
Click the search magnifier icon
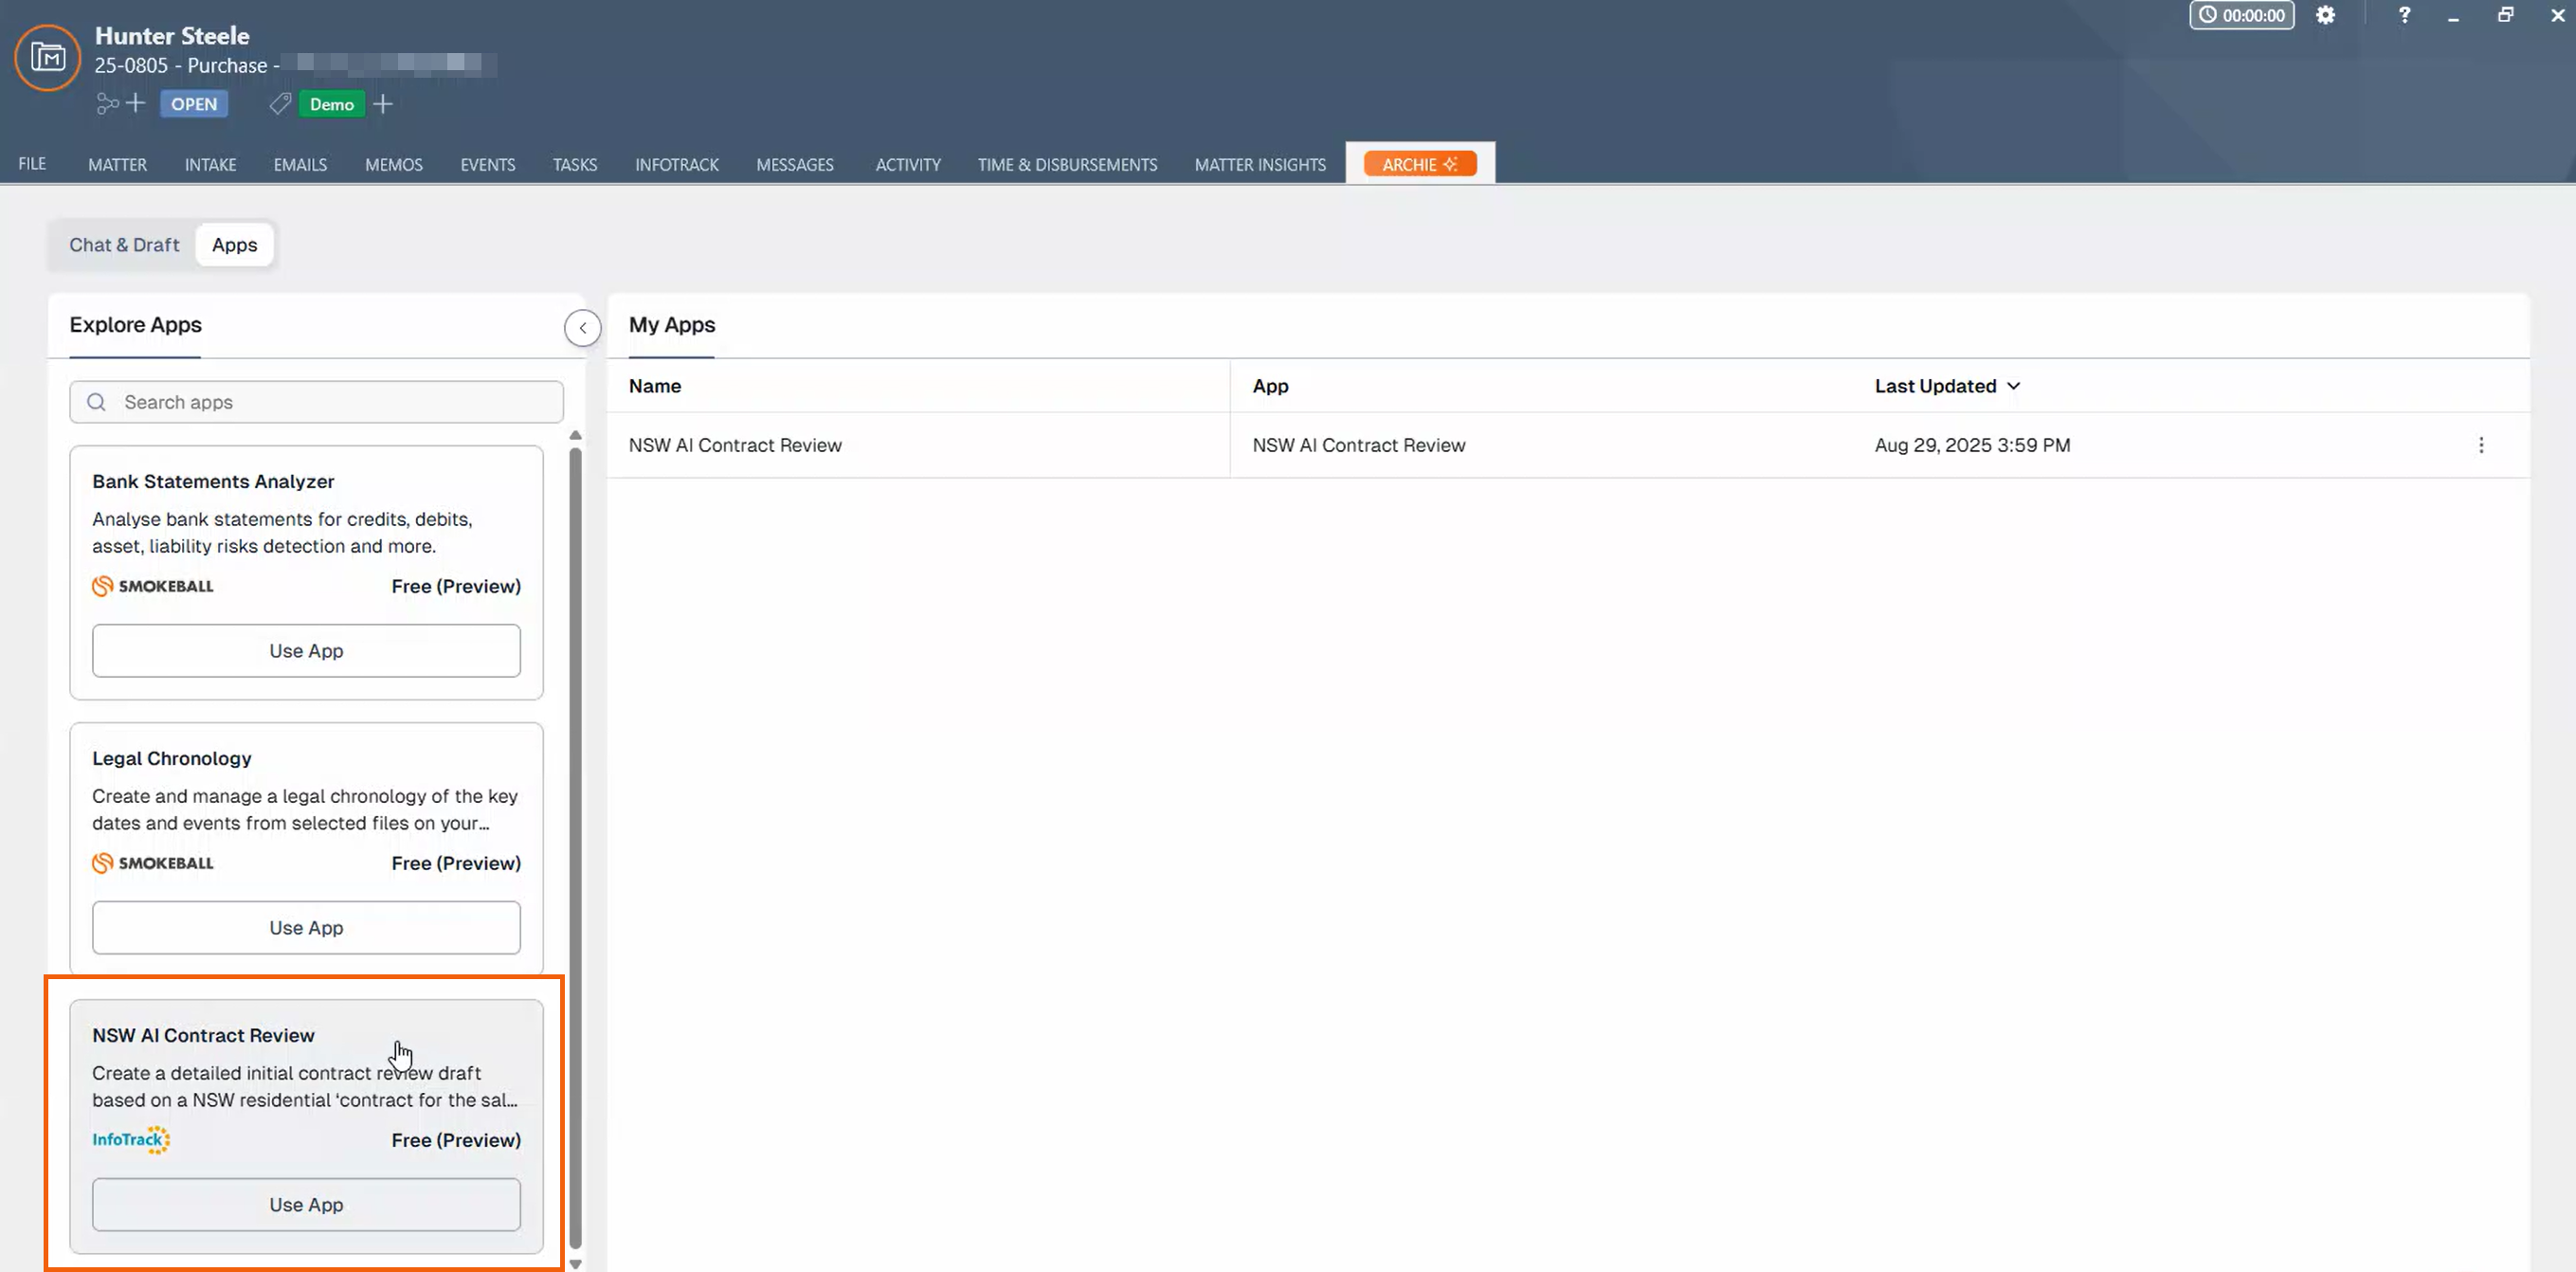click(x=96, y=402)
